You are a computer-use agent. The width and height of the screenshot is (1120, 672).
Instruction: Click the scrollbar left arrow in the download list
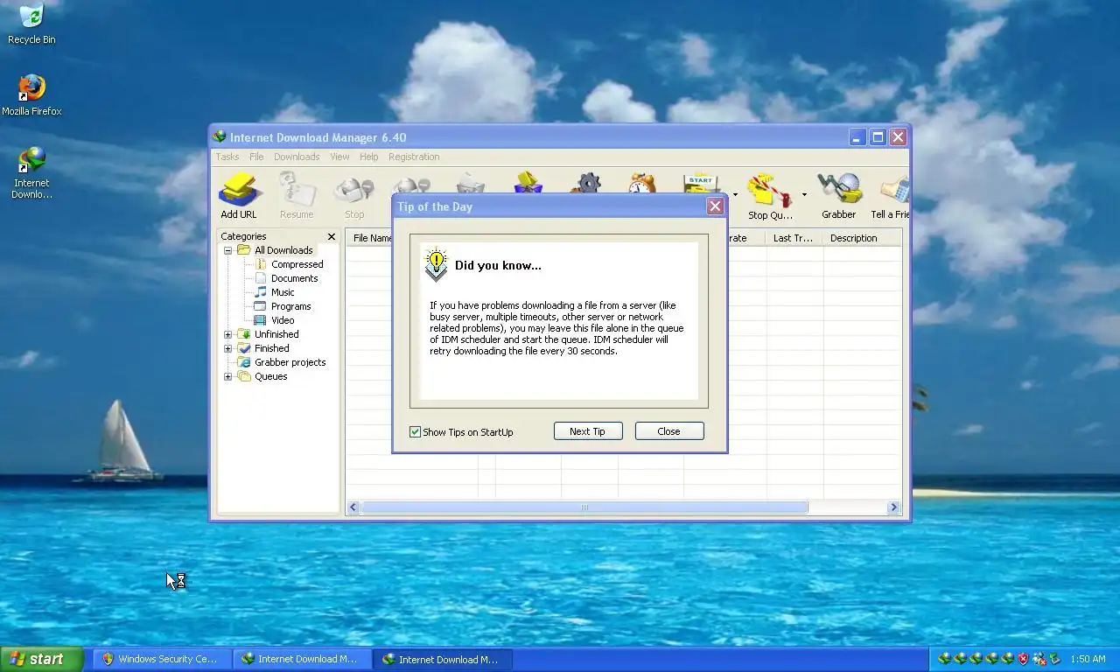(x=353, y=507)
